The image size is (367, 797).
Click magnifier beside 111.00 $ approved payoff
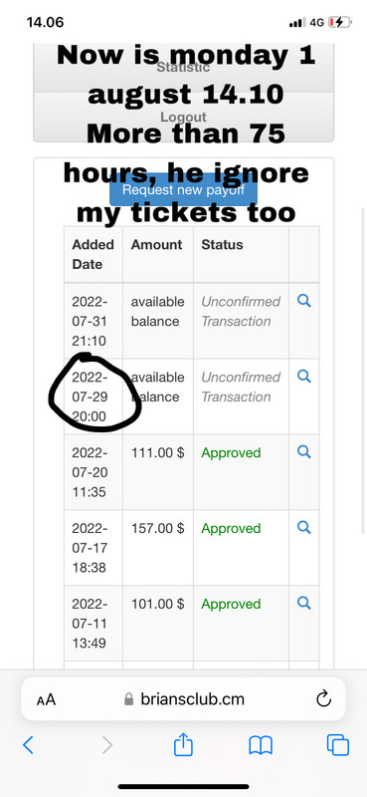pos(303,452)
